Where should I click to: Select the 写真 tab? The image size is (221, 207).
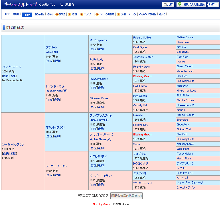[50, 14]
